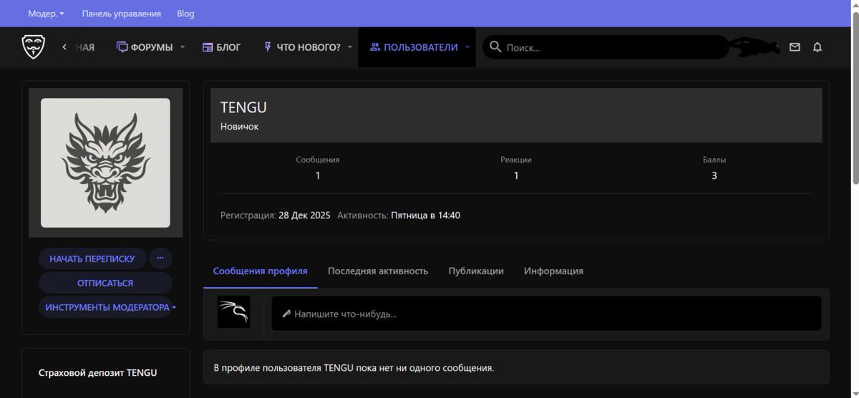Click the Kali dragon avatar by the post box

pos(233,312)
